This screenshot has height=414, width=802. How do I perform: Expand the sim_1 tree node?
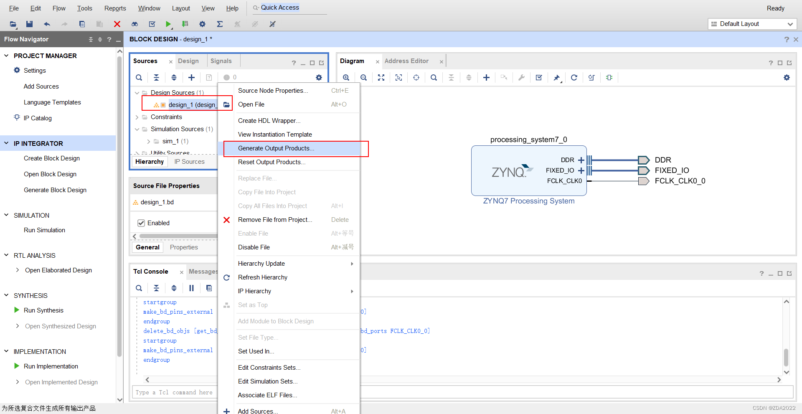(x=149, y=142)
